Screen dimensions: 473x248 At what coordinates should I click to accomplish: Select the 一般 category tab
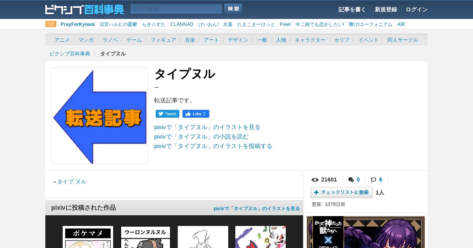point(262,40)
